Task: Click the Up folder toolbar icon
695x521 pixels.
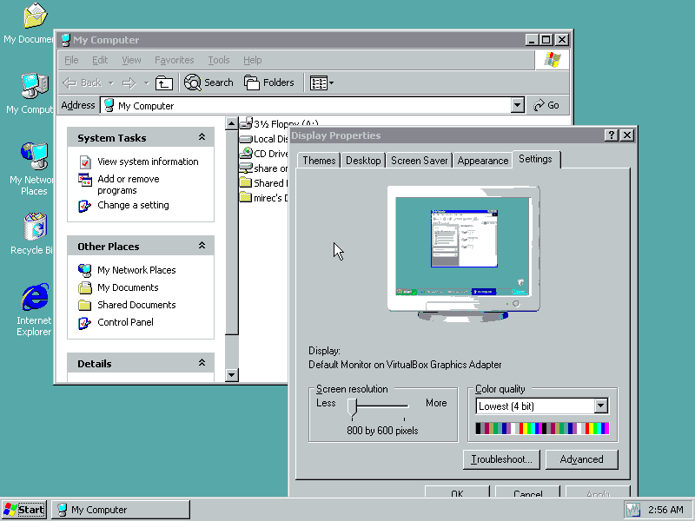Action: click(x=164, y=83)
